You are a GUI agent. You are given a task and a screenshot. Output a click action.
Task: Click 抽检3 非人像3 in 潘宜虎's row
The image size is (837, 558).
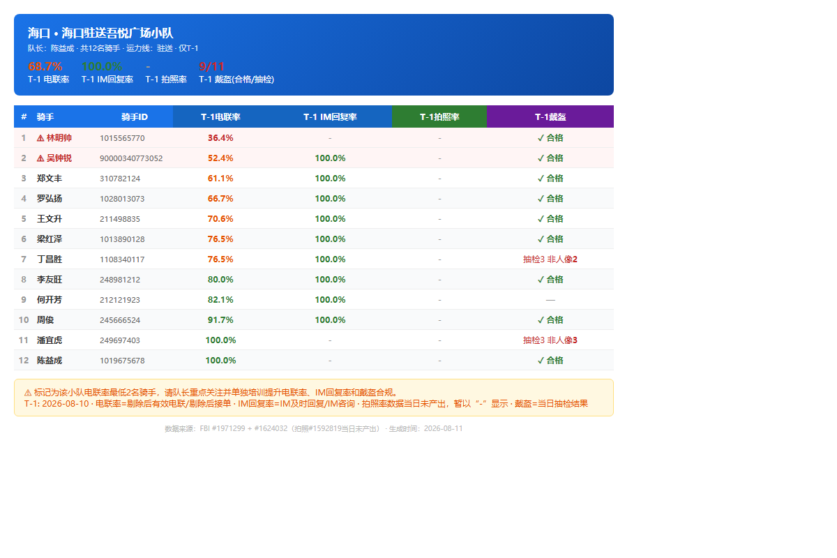click(x=550, y=340)
